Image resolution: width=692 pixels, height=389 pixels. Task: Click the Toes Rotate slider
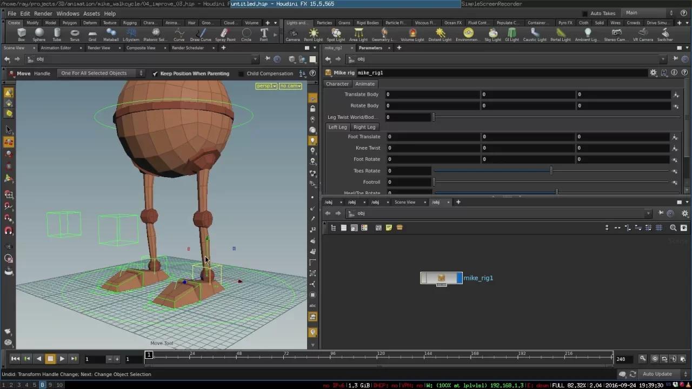pos(551,170)
